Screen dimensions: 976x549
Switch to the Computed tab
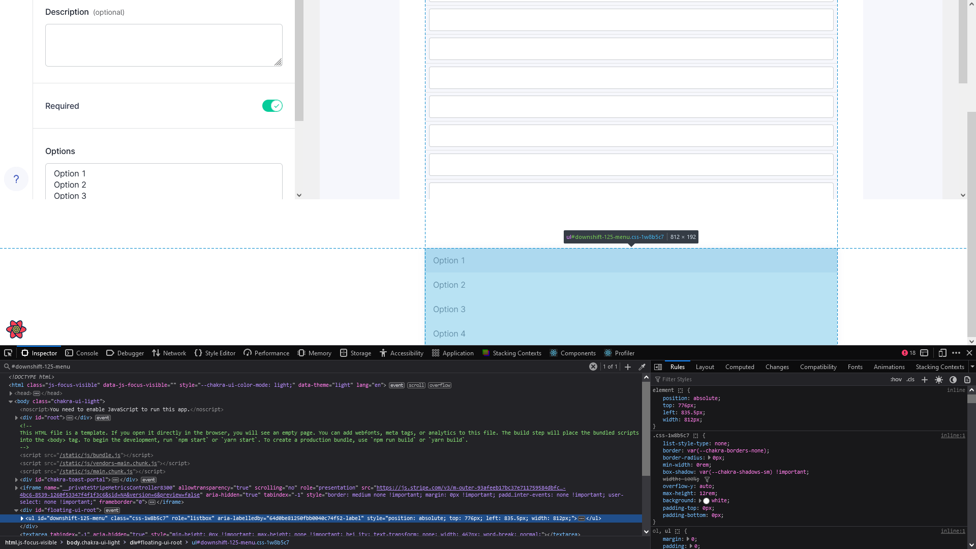point(740,367)
